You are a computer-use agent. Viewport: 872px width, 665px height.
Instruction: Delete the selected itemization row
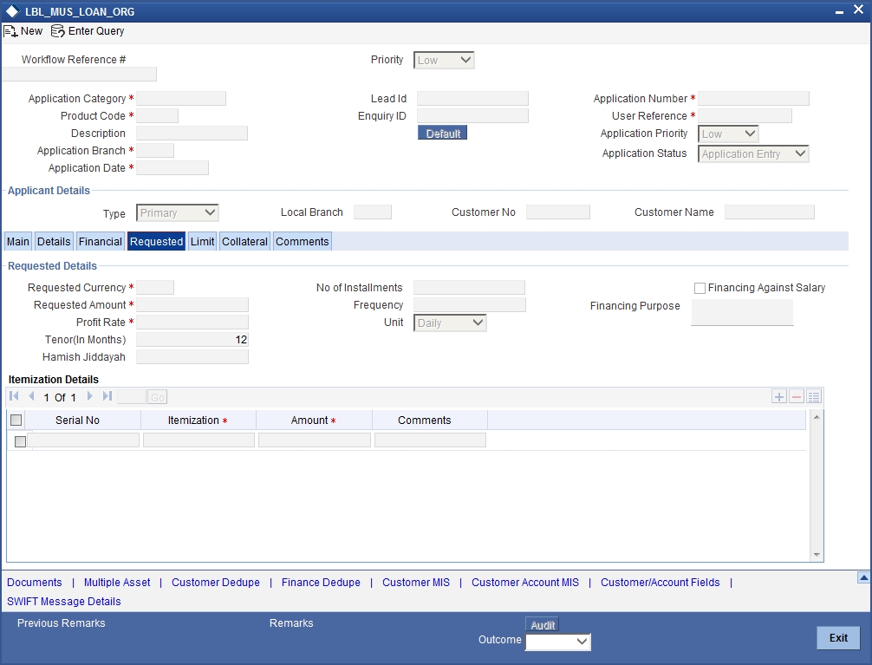(x=797, y=396)
